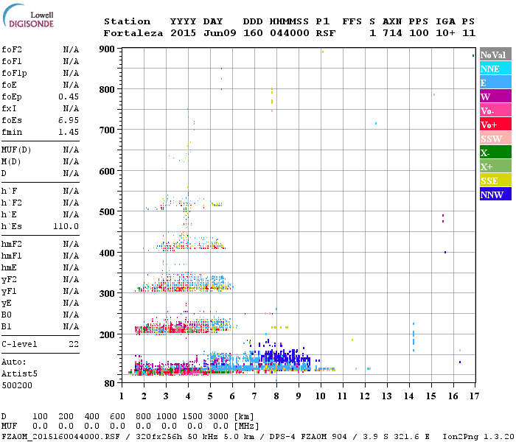Click the M(D) parameter label
Image resolution: width=516 pixels, height=442 pixels.
point(11,162)
